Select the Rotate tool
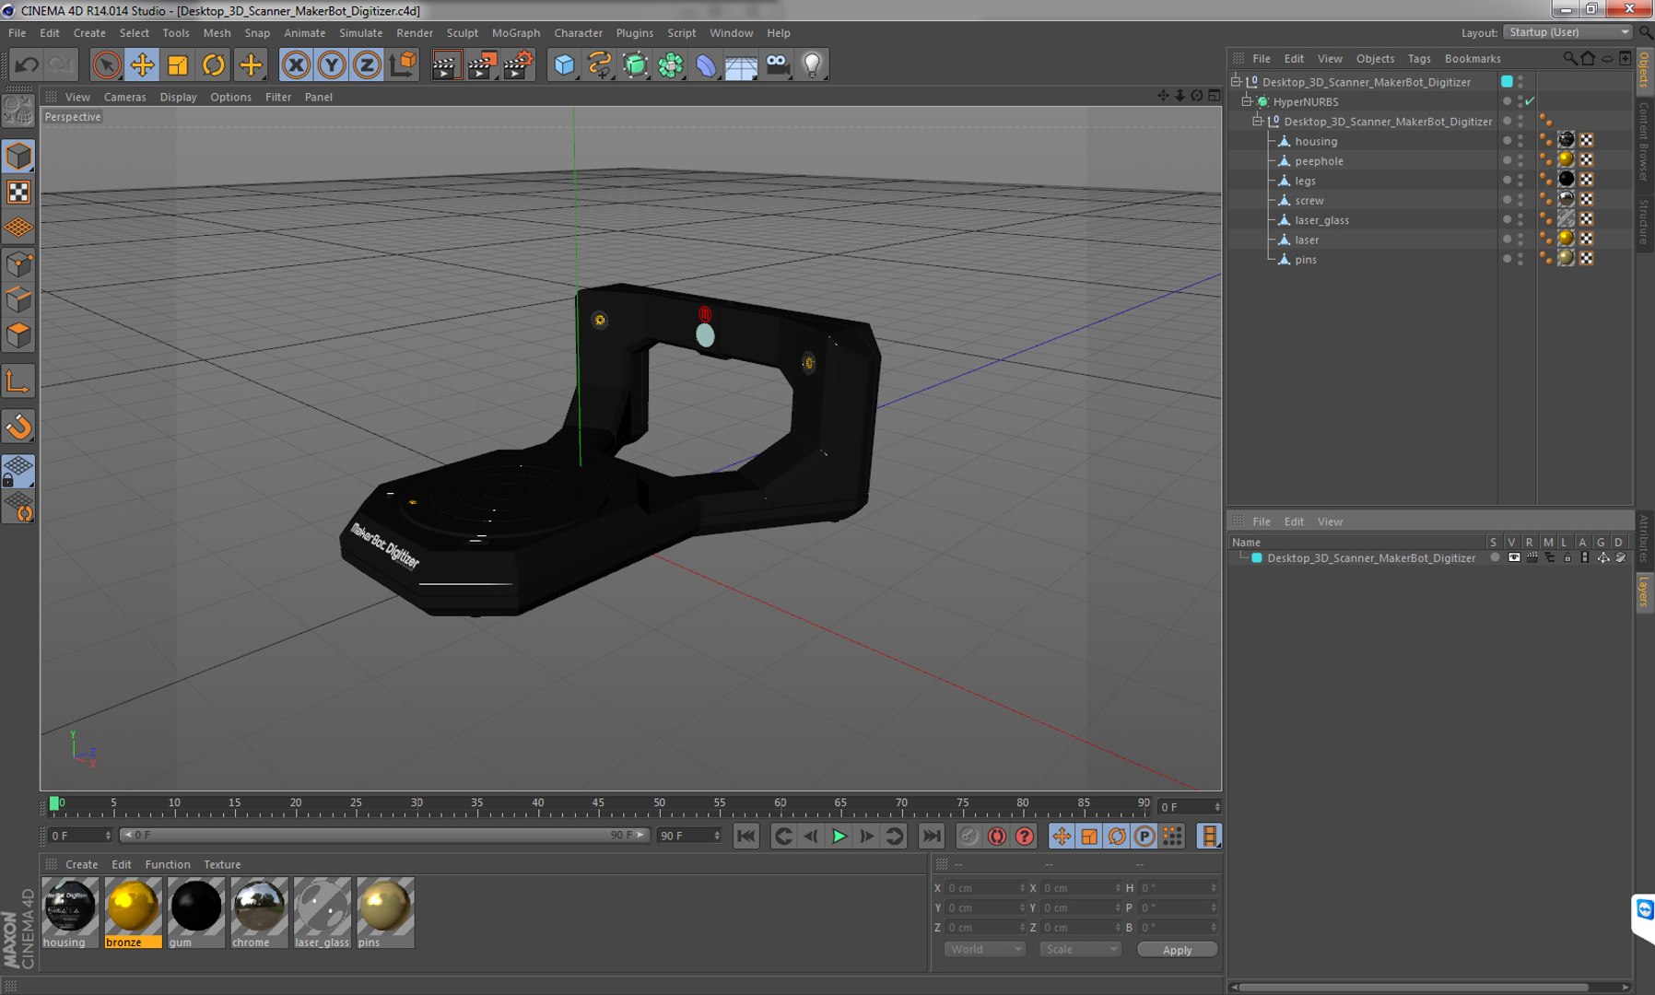This screenshot has width=1655, height=995. (213, 64)
